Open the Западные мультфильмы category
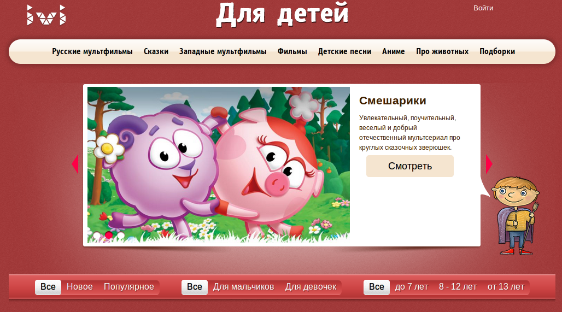The height and width of the screenshot is (312, 562). pyautogui.click(x=223, y=52)
